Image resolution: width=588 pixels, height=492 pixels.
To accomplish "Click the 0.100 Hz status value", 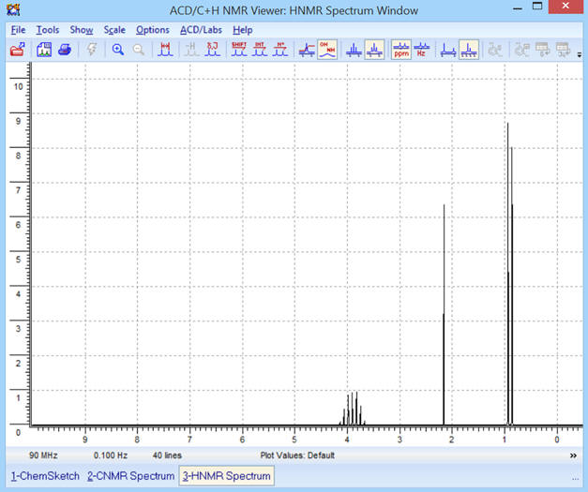I will 111,455.
